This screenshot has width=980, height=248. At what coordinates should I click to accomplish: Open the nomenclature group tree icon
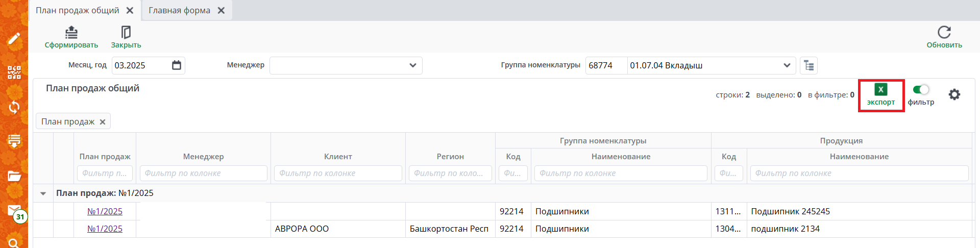(808, 65)
